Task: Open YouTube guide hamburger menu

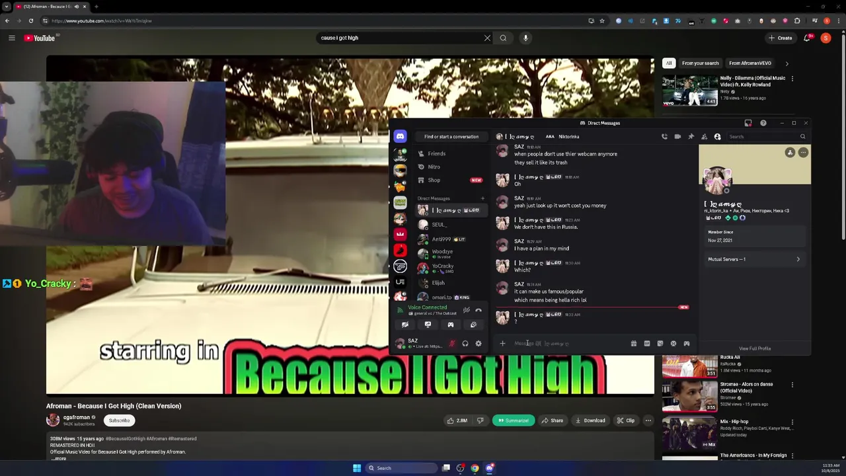Action: point(12,38)
